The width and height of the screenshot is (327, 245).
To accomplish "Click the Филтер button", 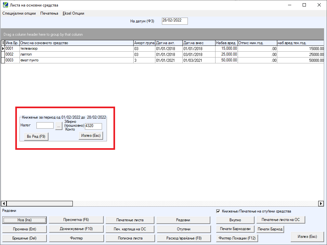I will click(76, 238).
